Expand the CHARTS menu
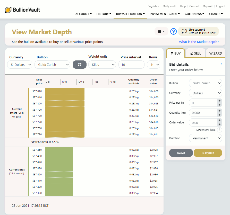The width and height of the screenshot is (230, 215). point(216,14)
